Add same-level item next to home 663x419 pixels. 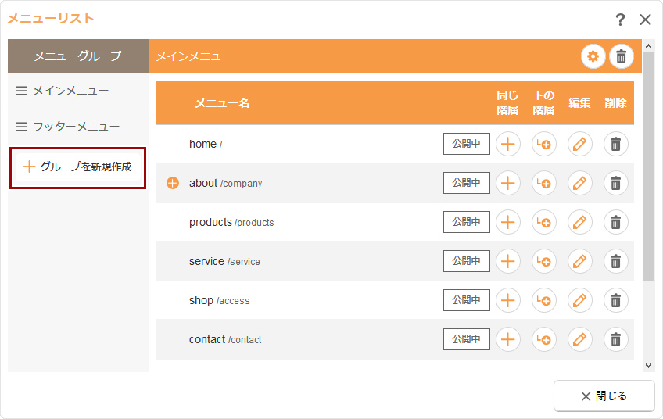(508, 144)
